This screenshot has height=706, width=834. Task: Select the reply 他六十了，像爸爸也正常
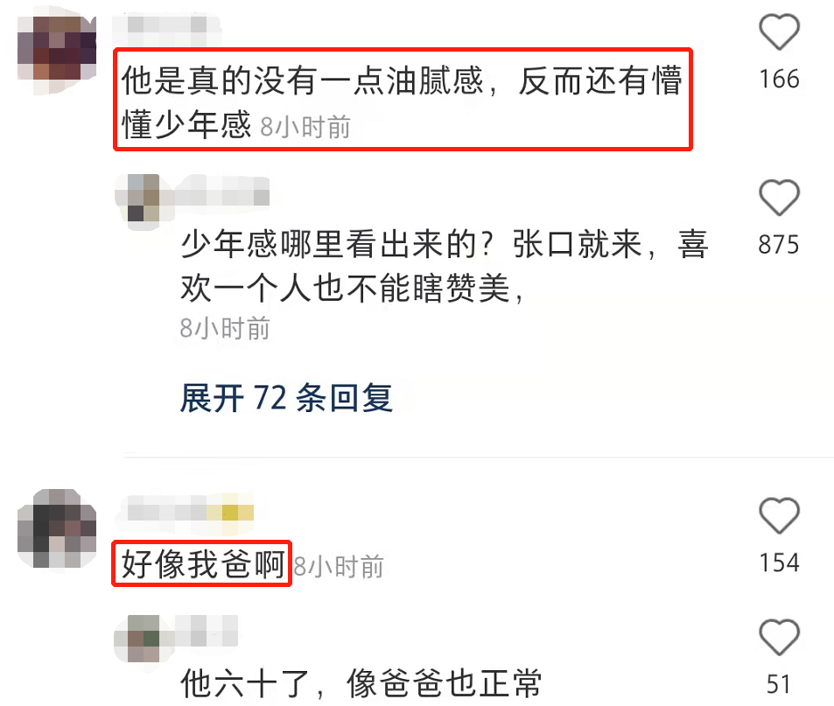(x=361, y=683)
